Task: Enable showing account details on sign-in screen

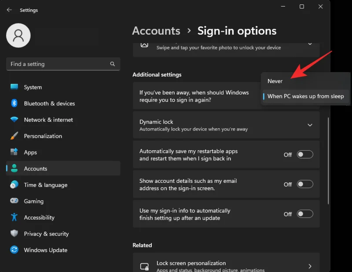Action: (x=305, y=185)
